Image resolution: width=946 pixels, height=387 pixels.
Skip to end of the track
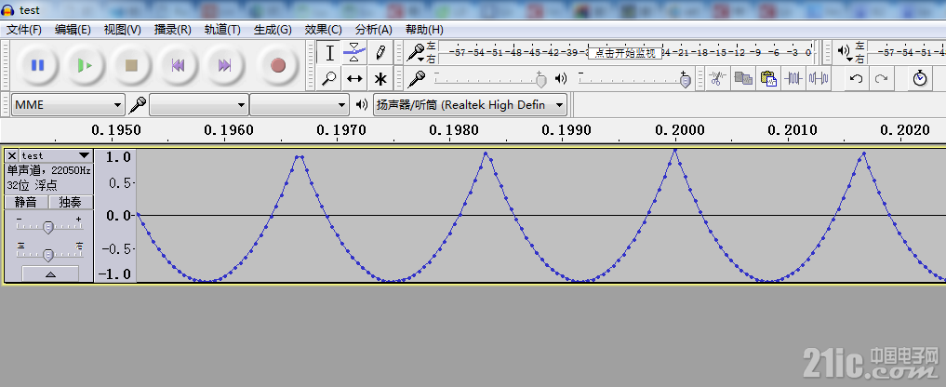click(x=224, y=65)
